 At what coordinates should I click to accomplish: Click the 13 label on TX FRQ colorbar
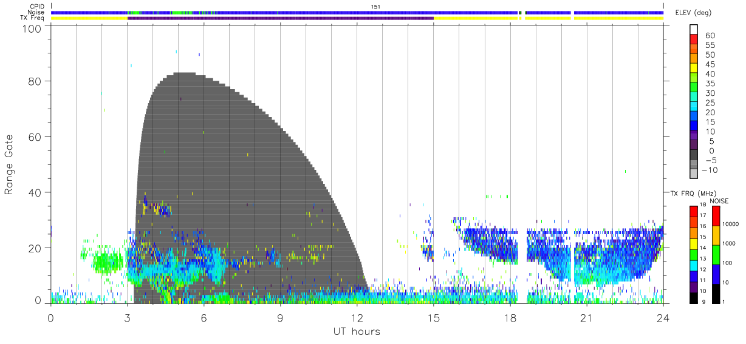(704, 259)
